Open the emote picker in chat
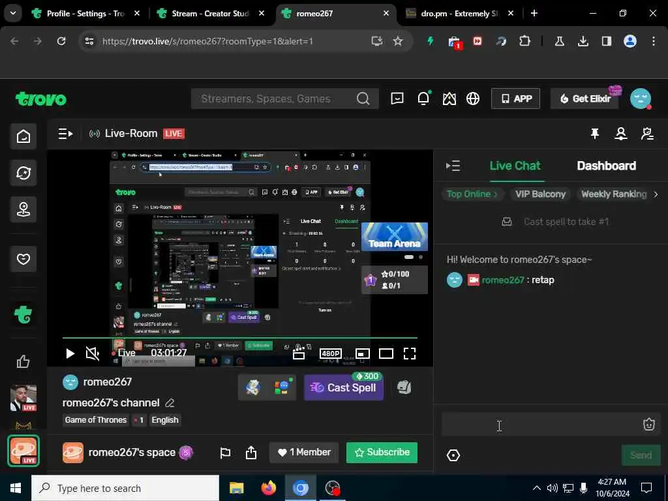Viewport: 668px width, 501px height. [x=649, y=424]
